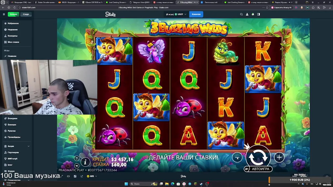Open File Explorer from taskbar
This screenshot has width=333, height=187.
[167, 184]
